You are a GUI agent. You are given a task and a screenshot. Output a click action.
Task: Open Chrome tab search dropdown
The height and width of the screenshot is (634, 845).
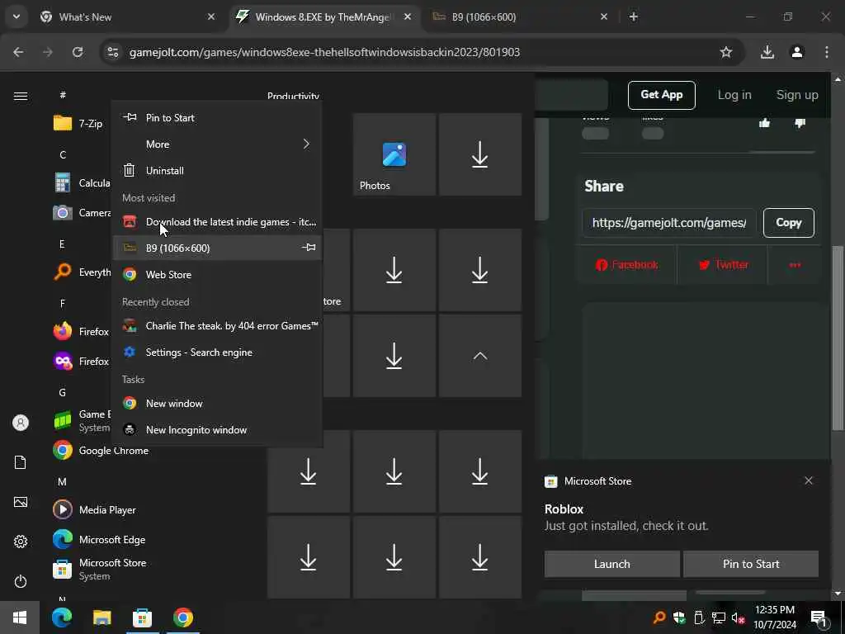coord(17,17)
